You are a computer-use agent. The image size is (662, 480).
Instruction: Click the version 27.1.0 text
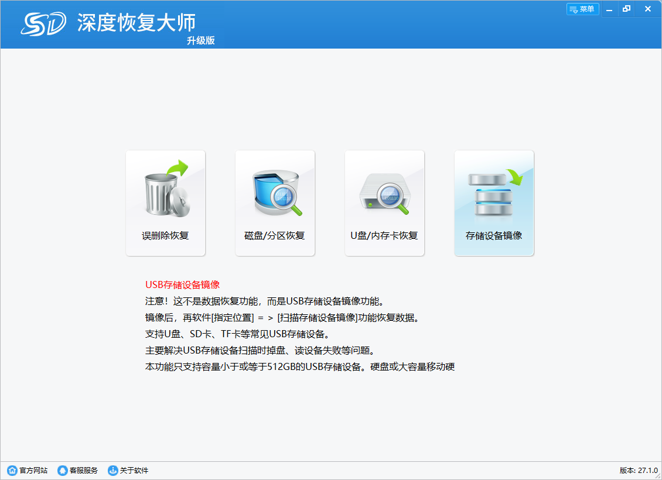point(639,471)
